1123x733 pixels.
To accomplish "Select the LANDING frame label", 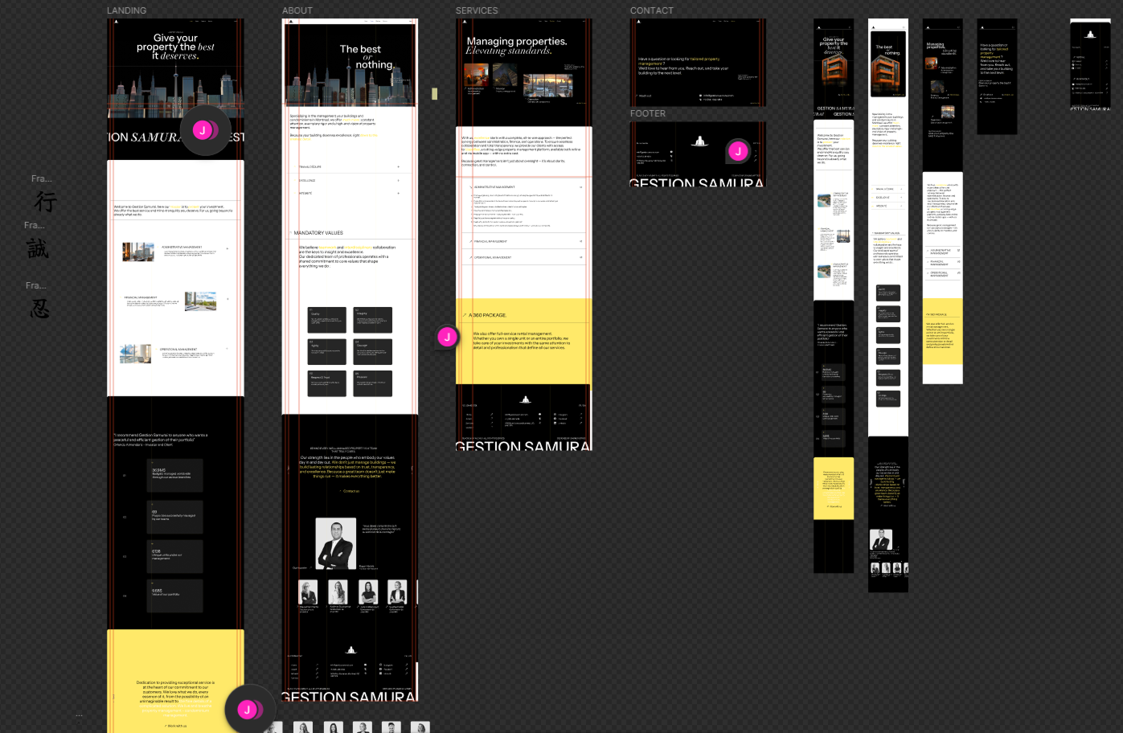I will pyautogui.click(x=127, y=10).
